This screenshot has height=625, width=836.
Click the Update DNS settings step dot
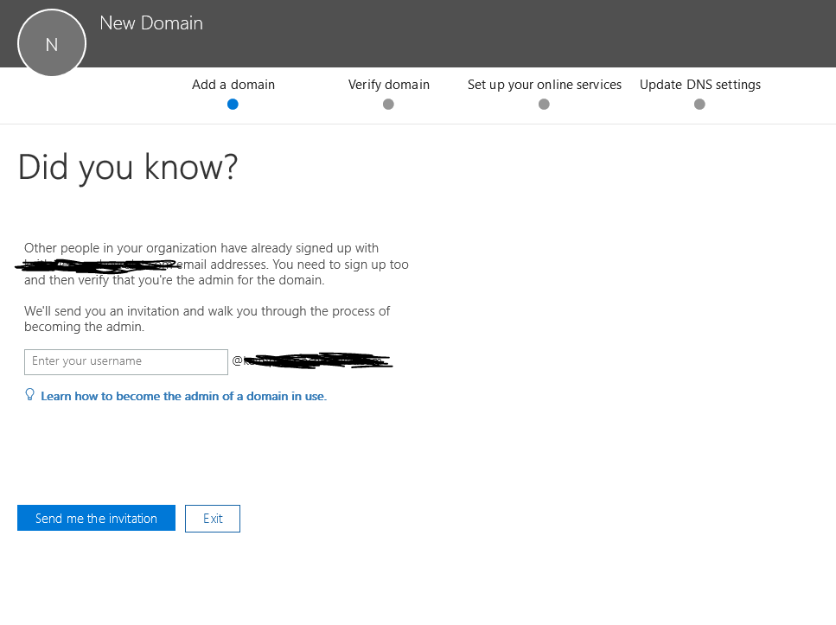click(699, 104)
